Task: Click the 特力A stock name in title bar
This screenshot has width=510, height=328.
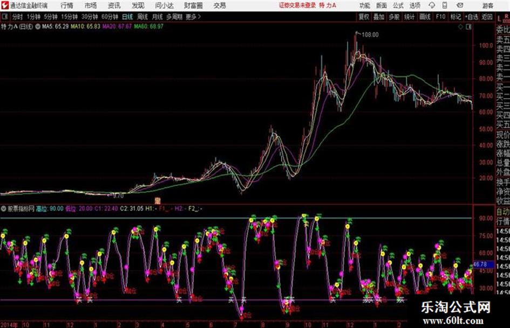Action: point(328,5)
